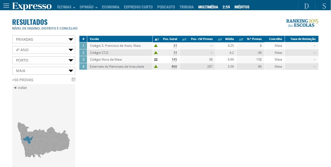Open the Podcasts section

pos(166,7)
